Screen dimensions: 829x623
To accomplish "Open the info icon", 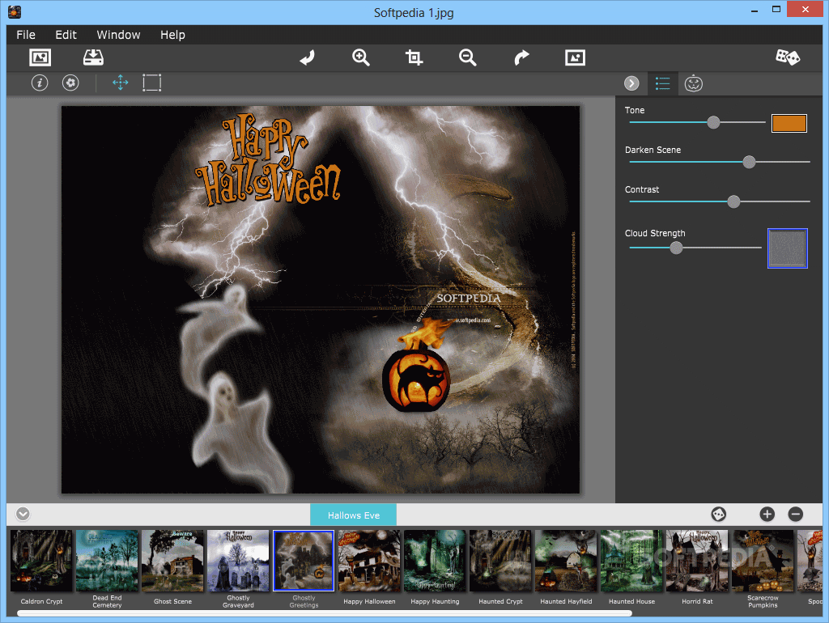I will coord(40,83).
